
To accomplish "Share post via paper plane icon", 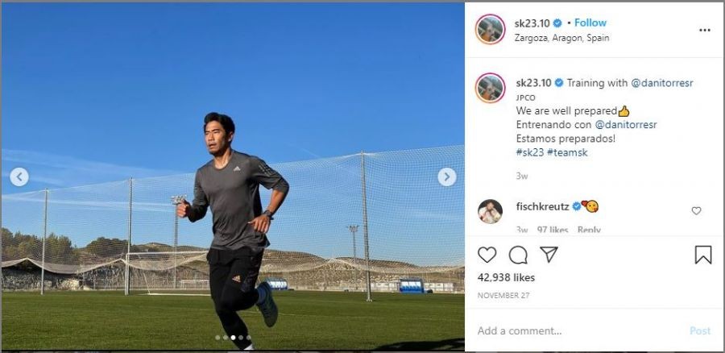I will point(549,255).
